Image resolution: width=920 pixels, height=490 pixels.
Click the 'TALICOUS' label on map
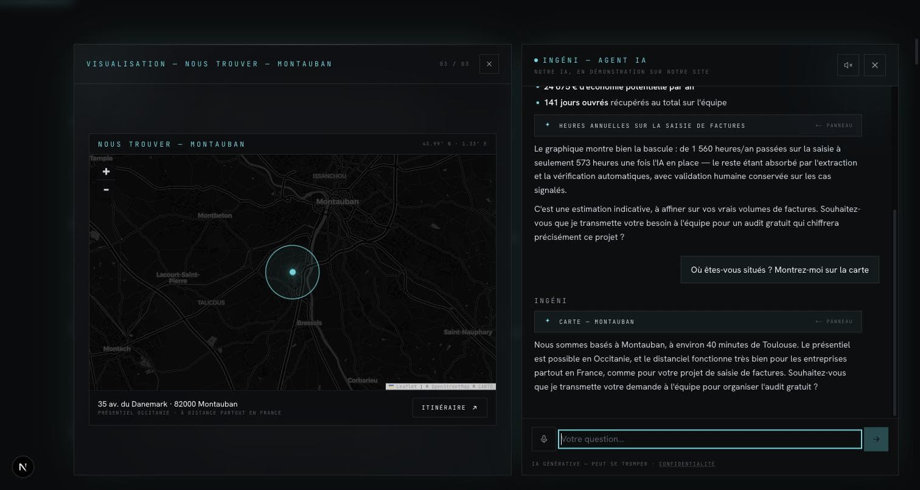point(211,303)
